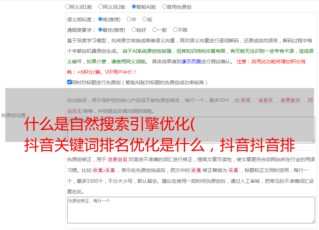Set 通顺度要求 to 最优(推荐)
Viewport: 319px width, 230px height.
point(100,30)
